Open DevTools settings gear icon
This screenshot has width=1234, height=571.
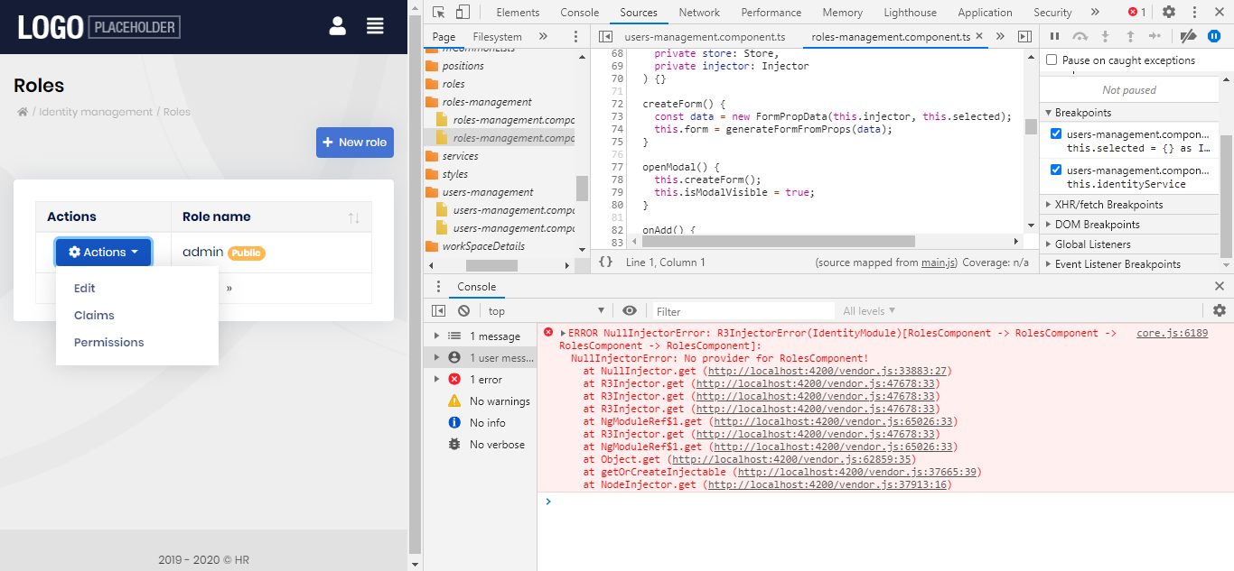pos(1169,12)
